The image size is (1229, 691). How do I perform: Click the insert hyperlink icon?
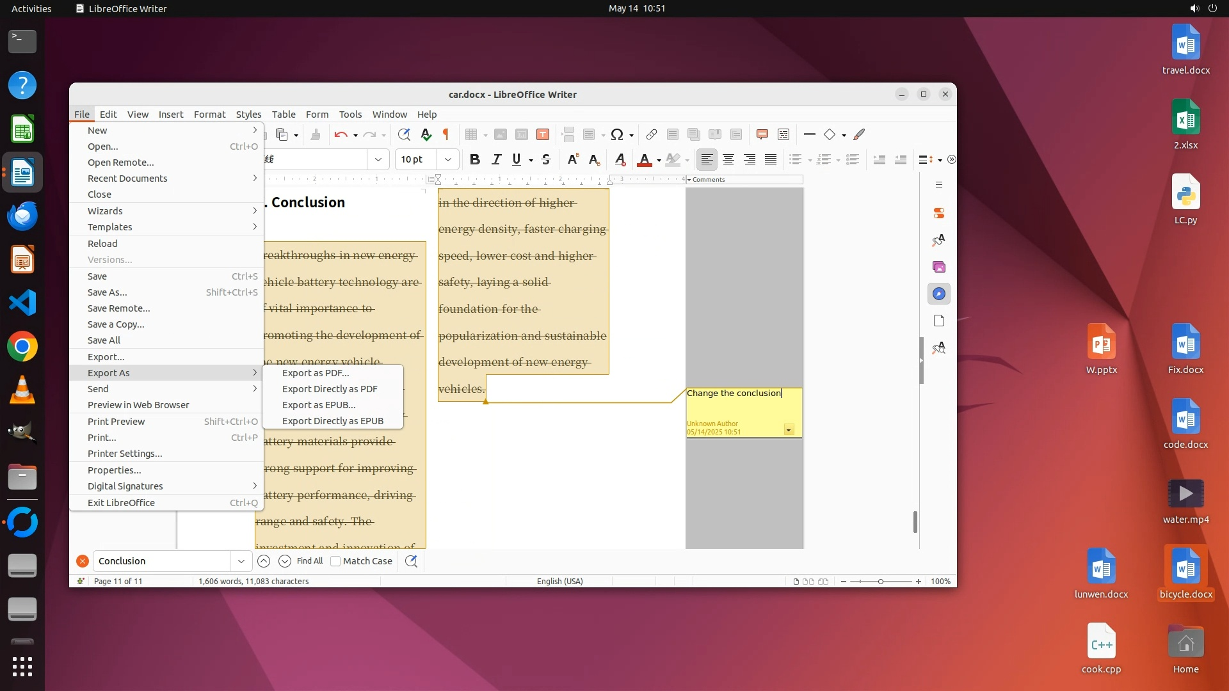(651, 134)
